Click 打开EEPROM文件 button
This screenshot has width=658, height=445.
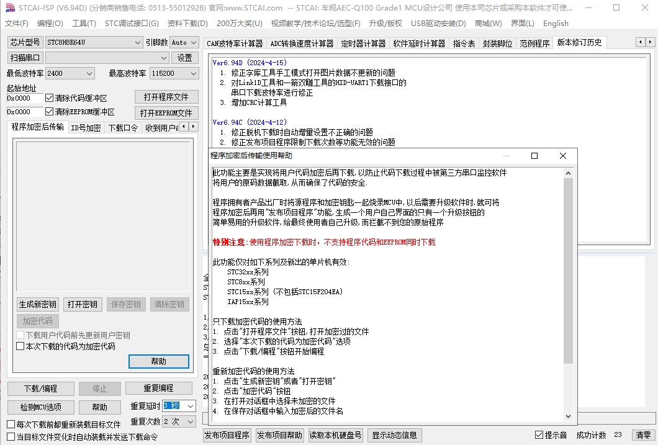coord(166,113)
